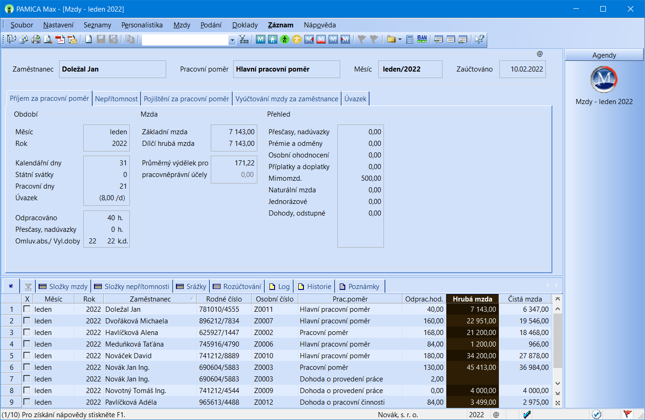The height and width of the screenshot is (420, 645).
Task: Check the box for Novák row with 2,00 hours
Action: 27,379
